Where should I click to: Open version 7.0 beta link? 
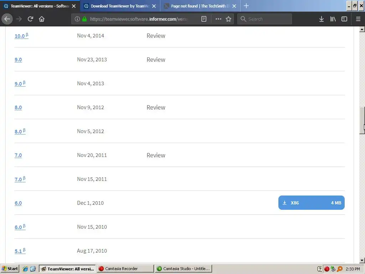[20, 179]
